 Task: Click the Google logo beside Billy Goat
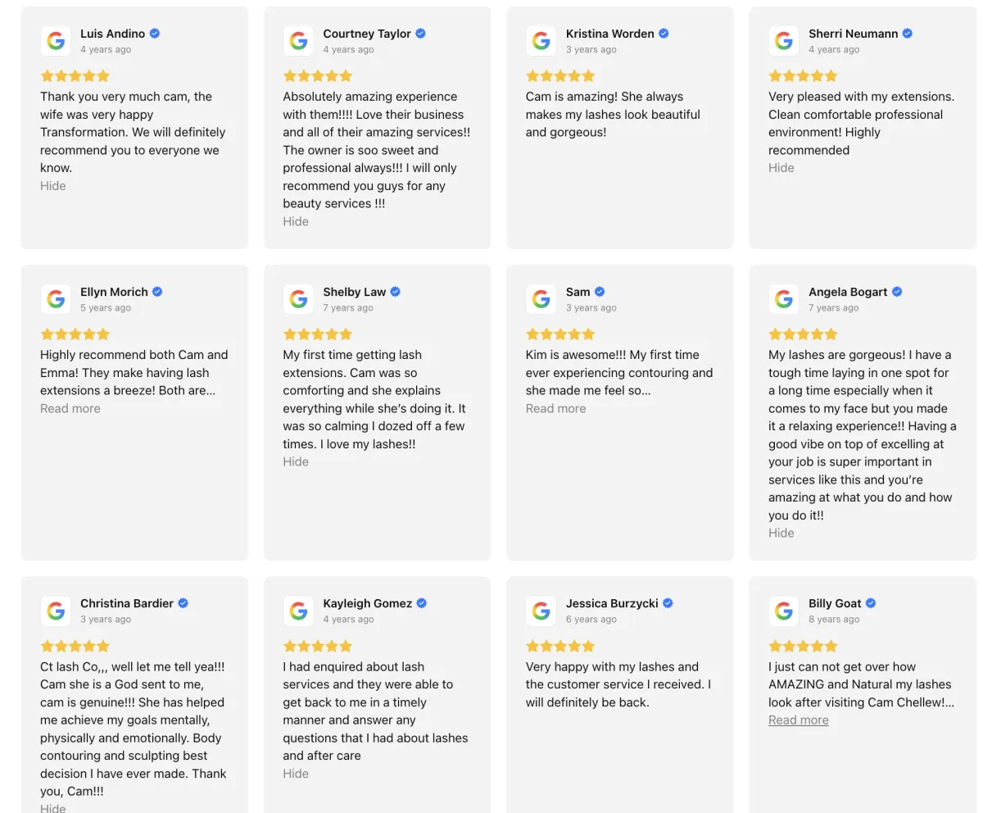pos(784,611)
